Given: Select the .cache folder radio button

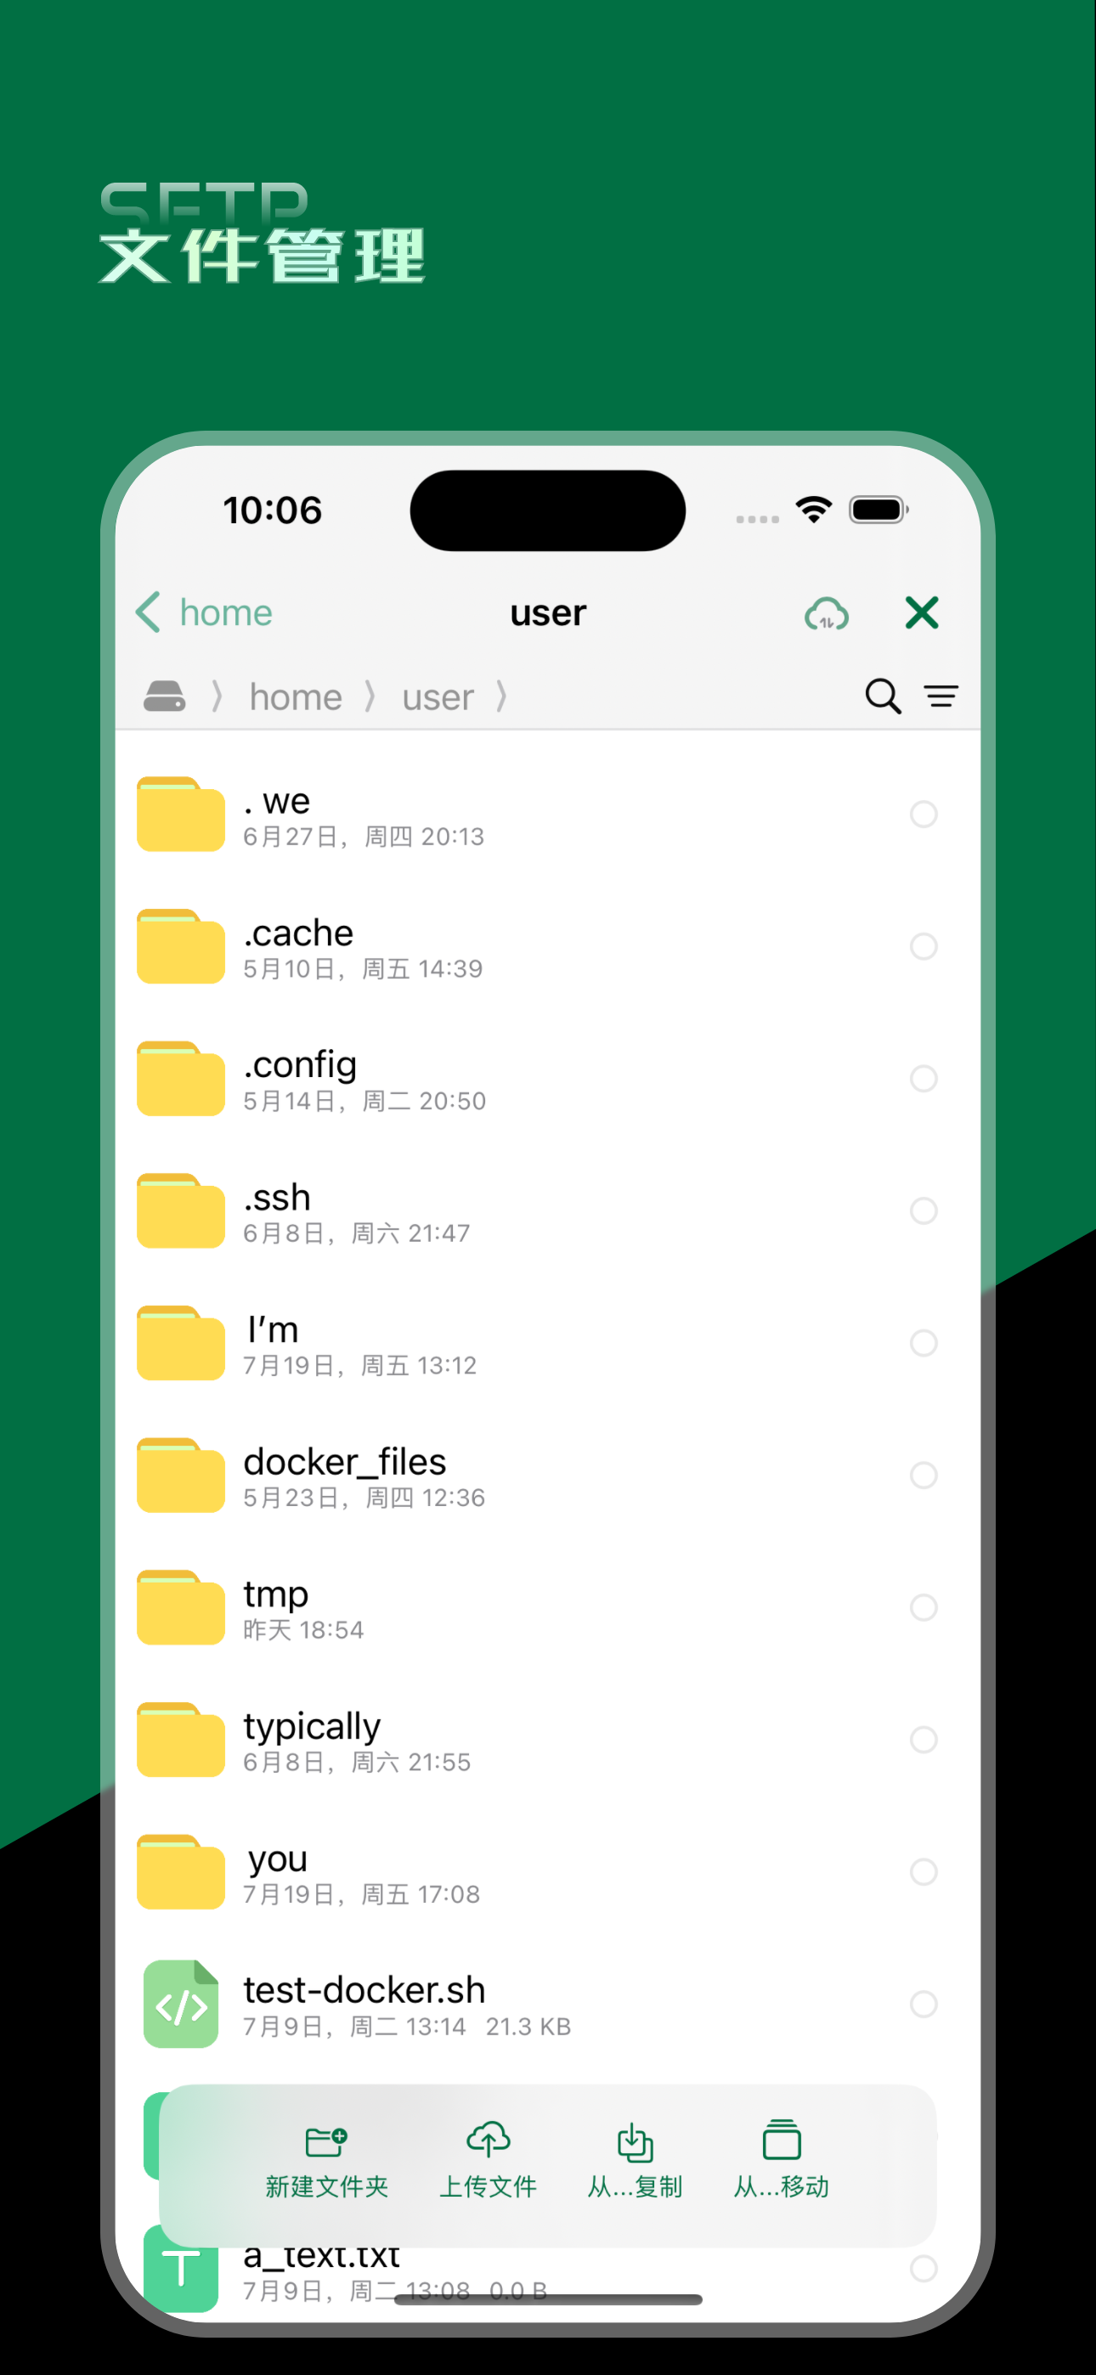Looking at the screenshot, I should 924,946.
